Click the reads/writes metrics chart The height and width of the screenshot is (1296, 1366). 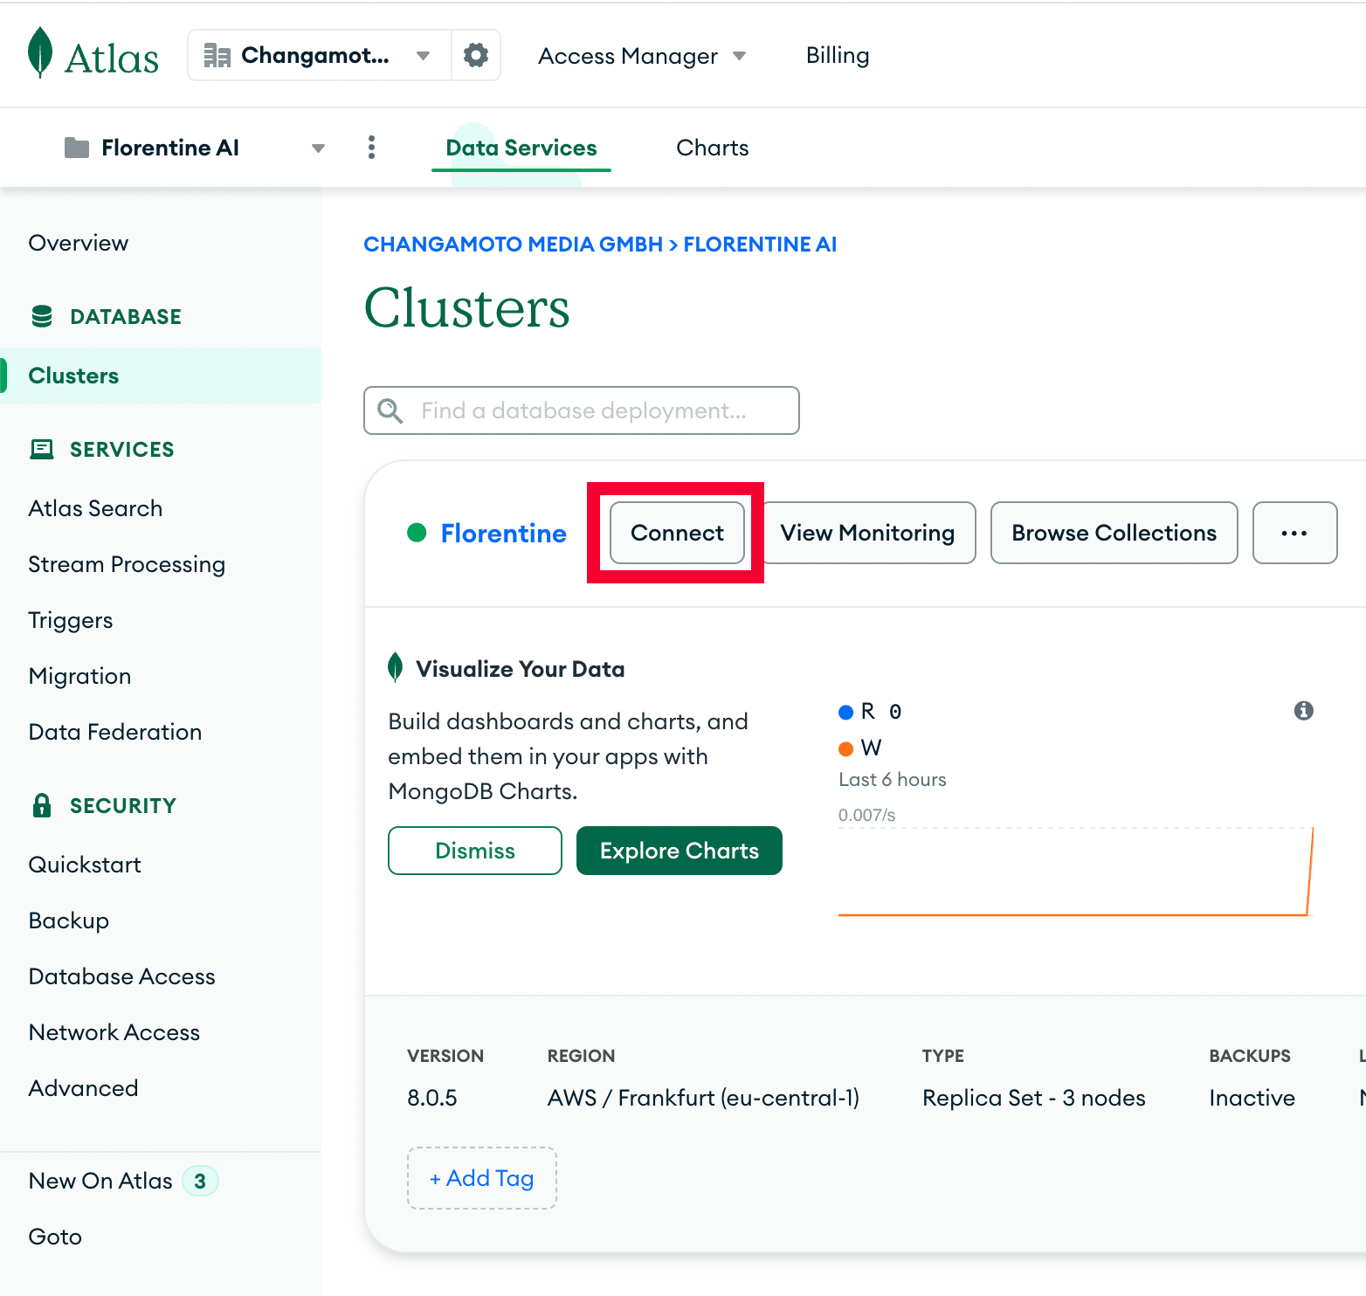1076,871
